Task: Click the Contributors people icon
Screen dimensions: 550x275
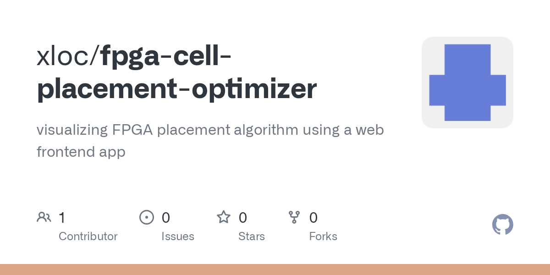Action: coord(44,217)
